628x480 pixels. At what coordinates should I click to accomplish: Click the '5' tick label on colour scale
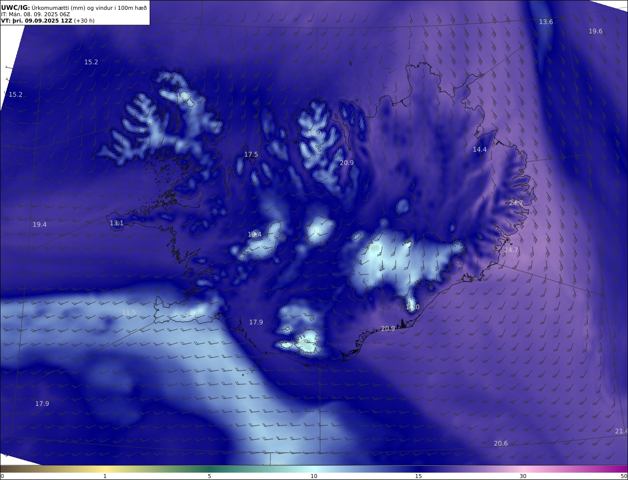(x=209, y=476)
